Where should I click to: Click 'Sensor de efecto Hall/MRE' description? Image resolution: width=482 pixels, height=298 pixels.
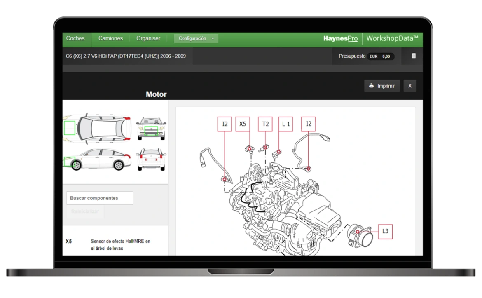coord(120,245)
